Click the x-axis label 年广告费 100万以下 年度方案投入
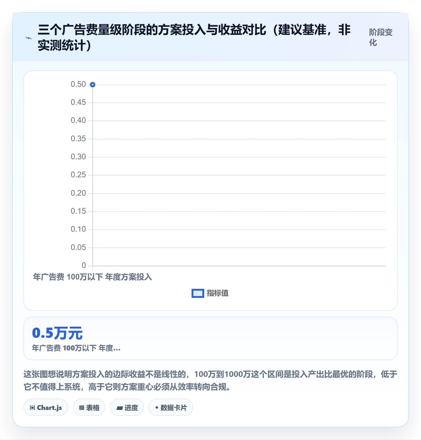This screenshot has height=440, width=421. pos(93,277)
